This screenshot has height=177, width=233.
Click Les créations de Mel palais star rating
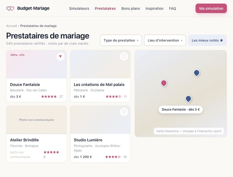(113, 97)
